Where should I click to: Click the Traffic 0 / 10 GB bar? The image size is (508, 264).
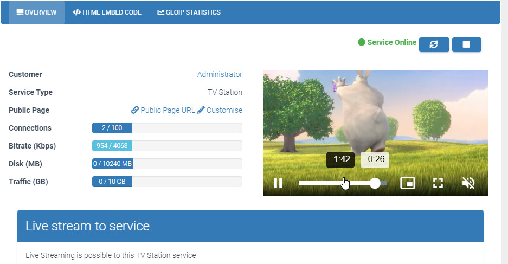pos(167,182)
